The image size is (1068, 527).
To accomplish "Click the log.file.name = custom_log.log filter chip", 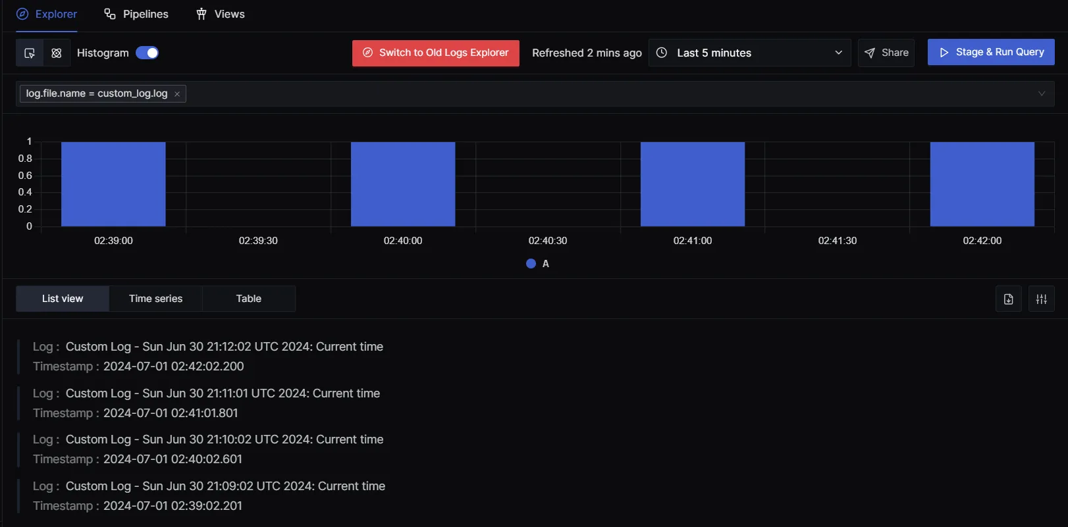I will 103,93.
